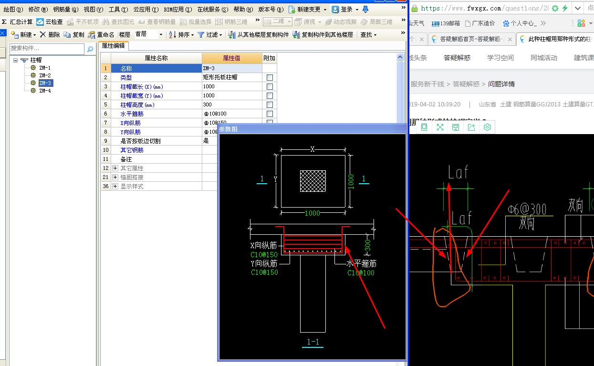The width and height of the screenshot is (594, 366).
Task: Expand the 其它属性 property group
Action: pyautogui.click(x=115, y=168)
